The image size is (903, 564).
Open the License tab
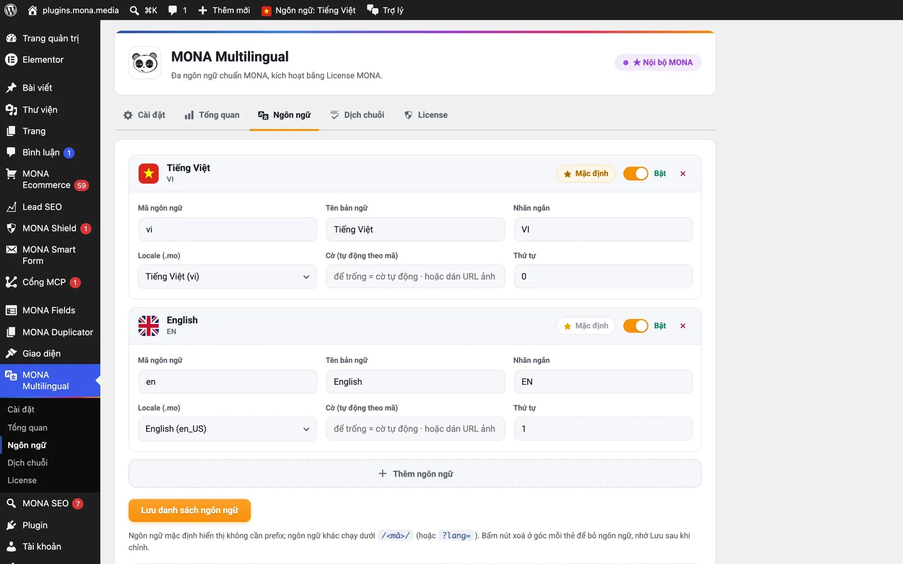coord(426,115)
